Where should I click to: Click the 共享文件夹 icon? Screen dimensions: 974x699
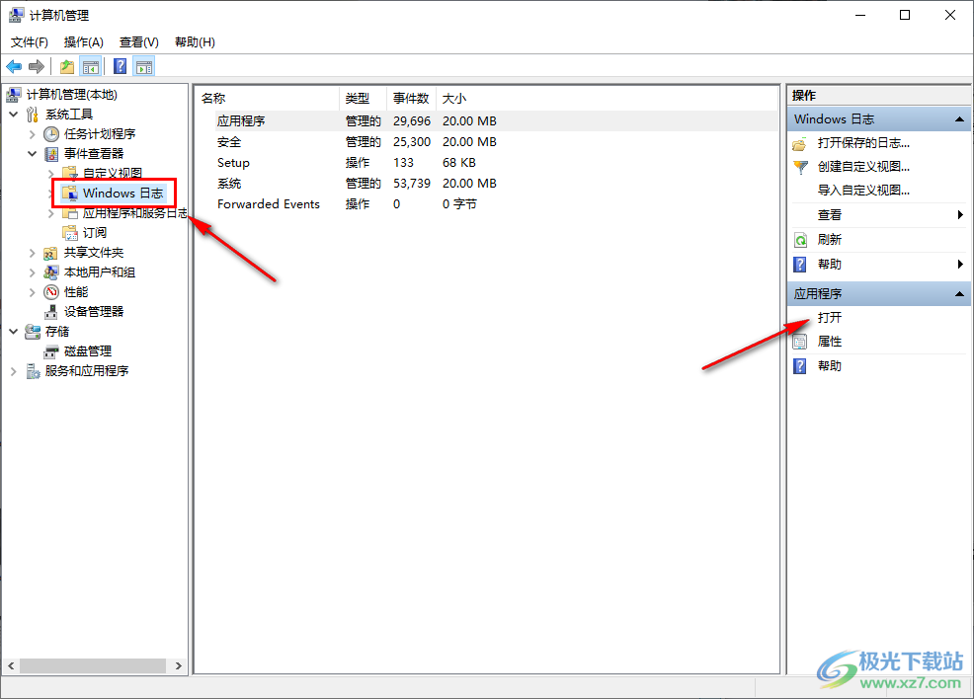(x=51, y=253)
